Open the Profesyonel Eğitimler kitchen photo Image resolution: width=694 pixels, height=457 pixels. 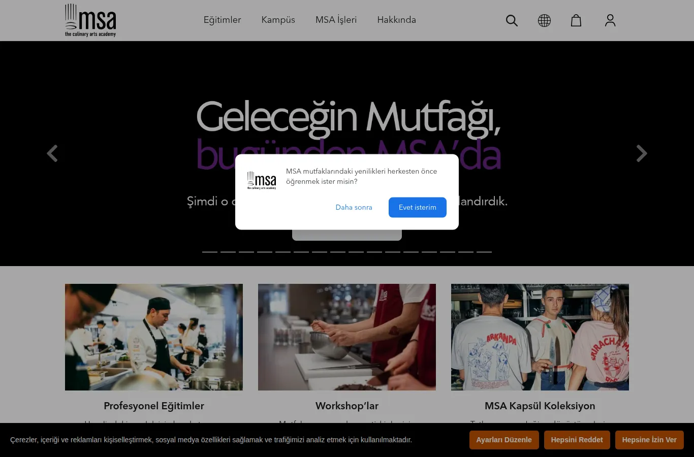point(154,337)
